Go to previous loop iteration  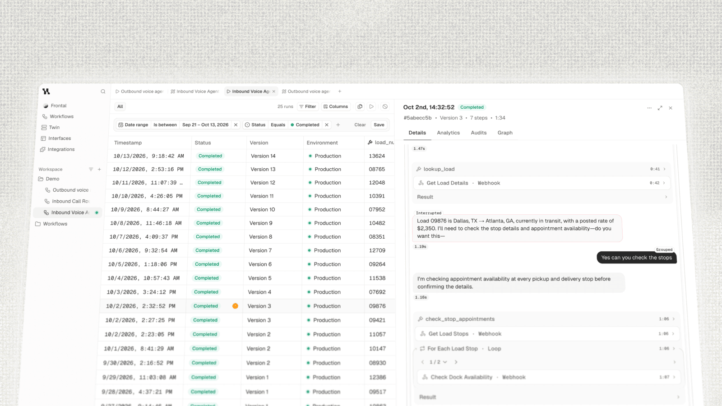(x=423, y=362)
